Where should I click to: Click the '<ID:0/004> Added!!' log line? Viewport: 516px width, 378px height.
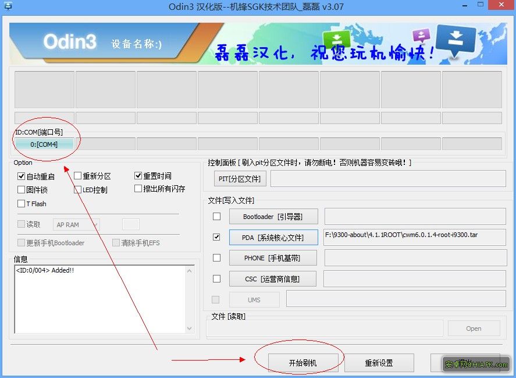coord(45,270)
